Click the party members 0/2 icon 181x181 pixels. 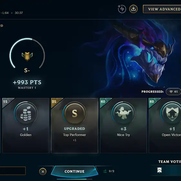(x=105, y=171)
